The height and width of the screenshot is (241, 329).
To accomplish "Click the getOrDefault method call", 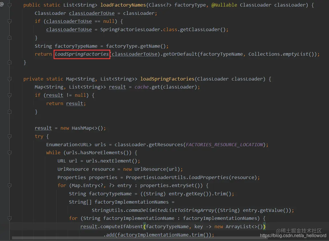I will click(x=180, y=54).
